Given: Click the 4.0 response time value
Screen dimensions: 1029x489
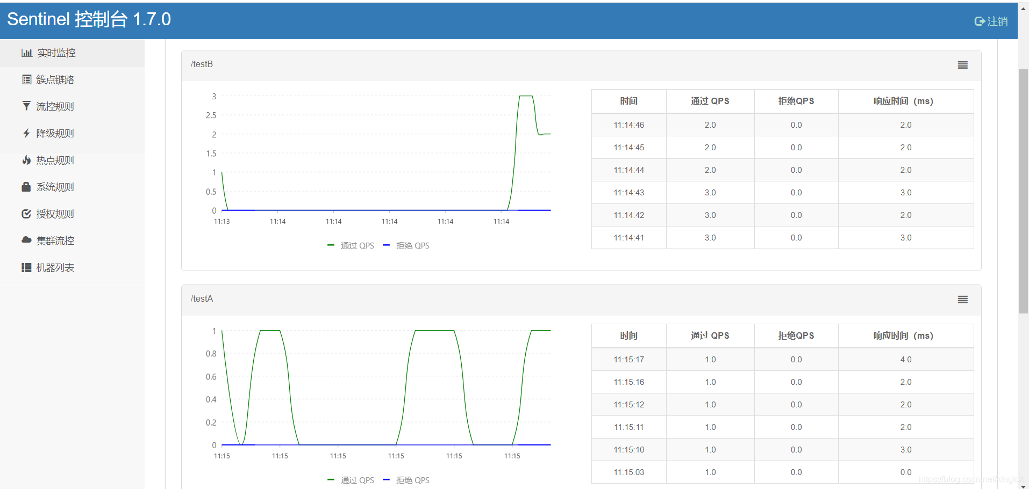Looking at the screenshot, I should (906, 360).
